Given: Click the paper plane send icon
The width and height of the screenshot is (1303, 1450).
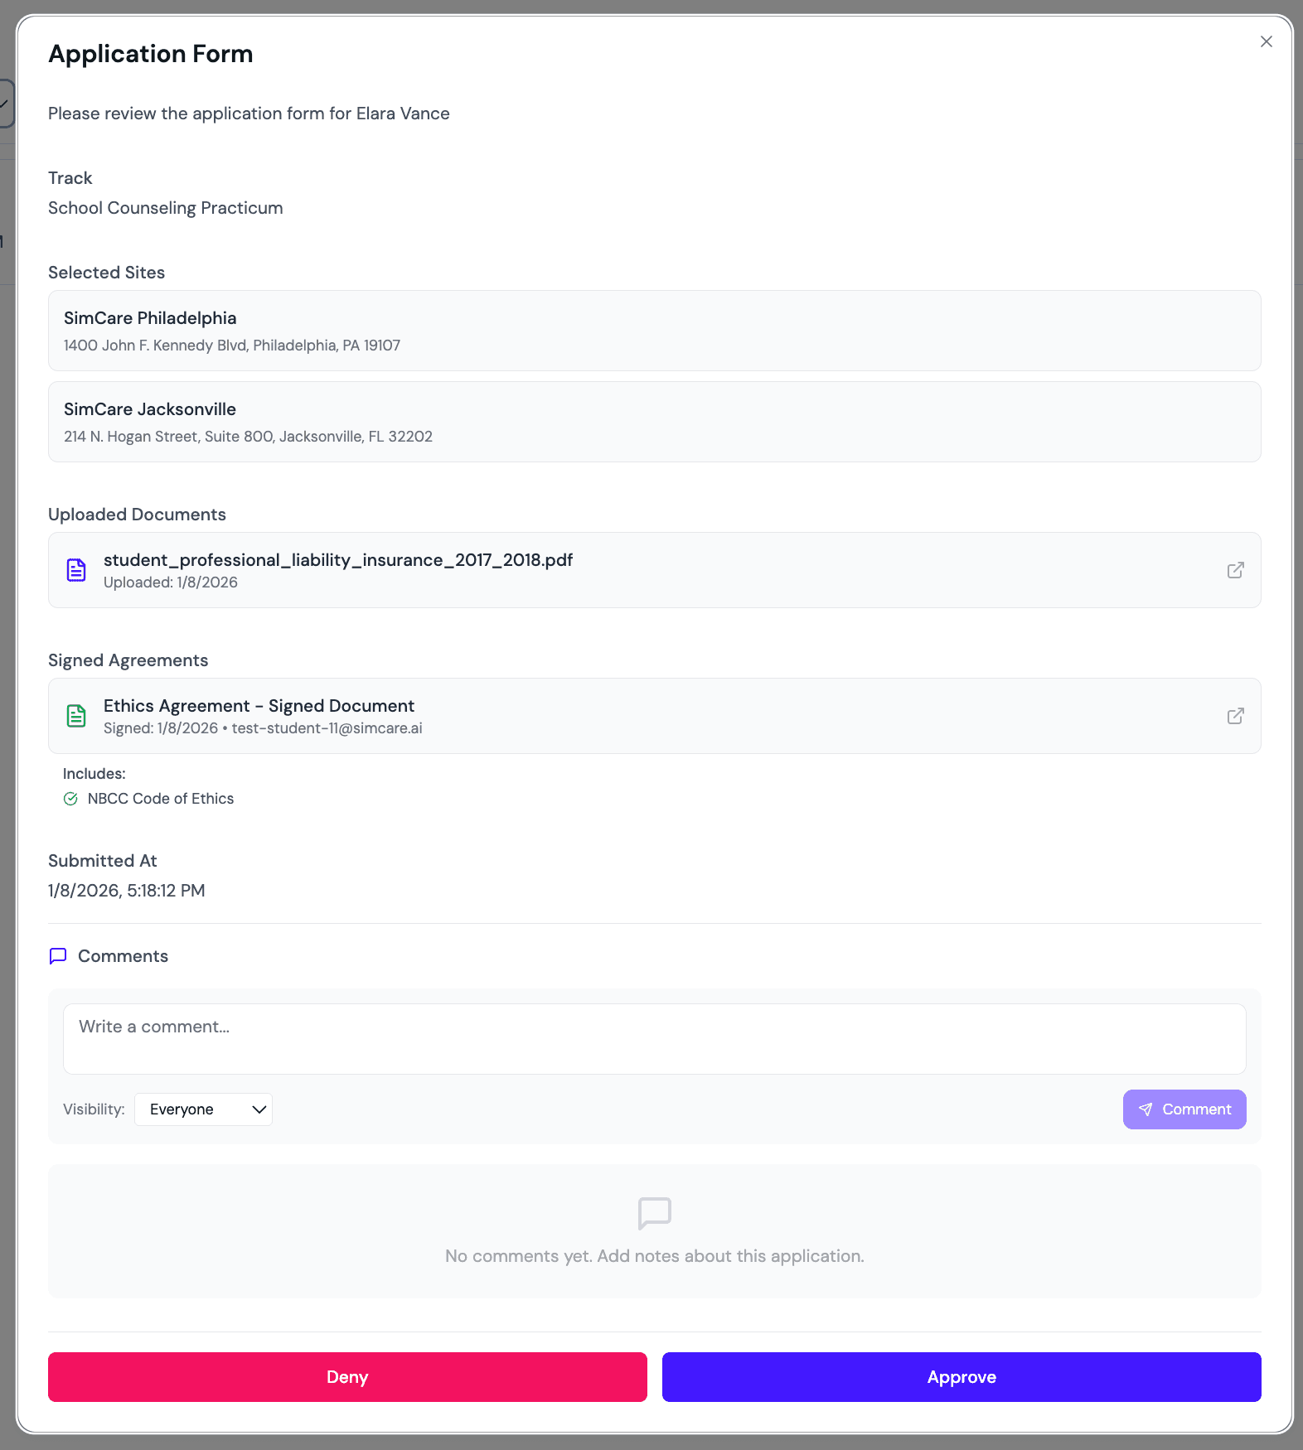Looking at the screenshot, I should (x=1146, y=1109).
